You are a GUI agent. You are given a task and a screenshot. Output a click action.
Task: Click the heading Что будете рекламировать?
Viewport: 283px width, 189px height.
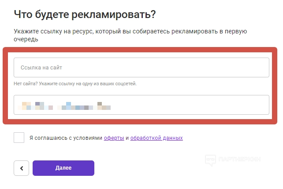(x=85, y=15)
